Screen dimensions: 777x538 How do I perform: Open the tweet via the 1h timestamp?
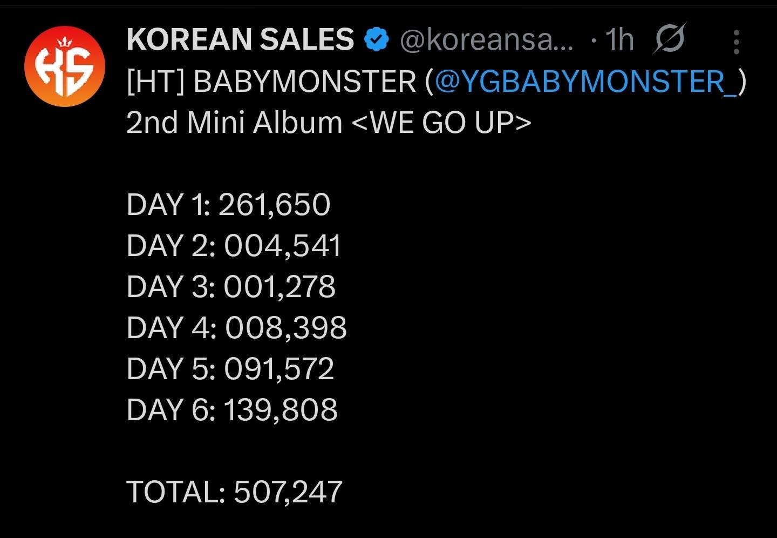pos(619,39)
